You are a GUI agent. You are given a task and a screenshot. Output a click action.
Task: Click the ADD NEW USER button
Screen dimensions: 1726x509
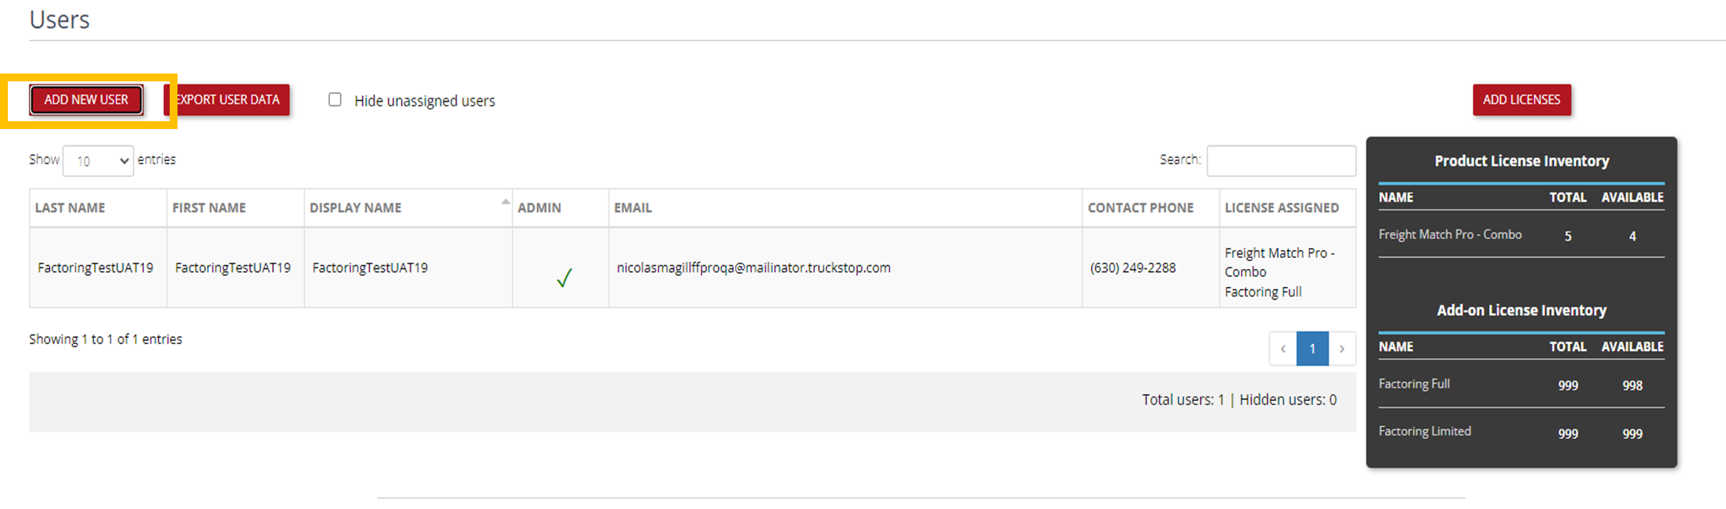coord(86,99)
